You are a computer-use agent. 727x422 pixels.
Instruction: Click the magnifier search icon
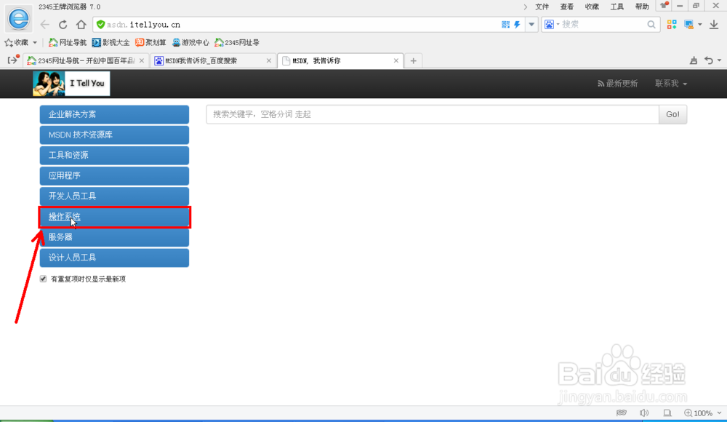651,24
